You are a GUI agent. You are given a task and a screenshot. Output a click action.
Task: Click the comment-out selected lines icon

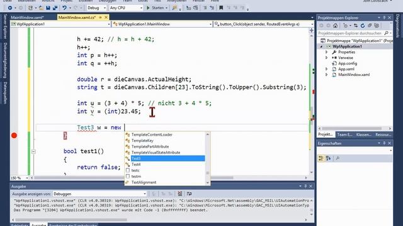(205, 8)
